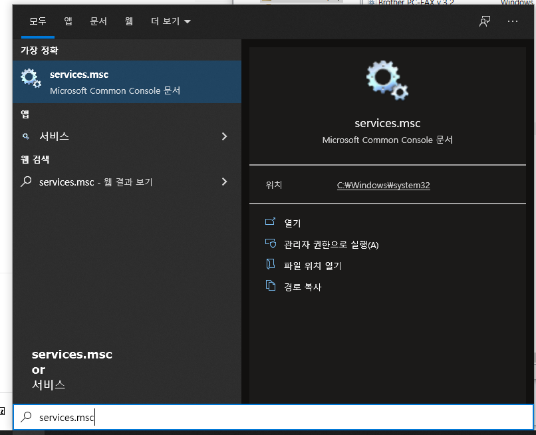Expand the web results chevron
536x435 pixels.
[224, 182]
